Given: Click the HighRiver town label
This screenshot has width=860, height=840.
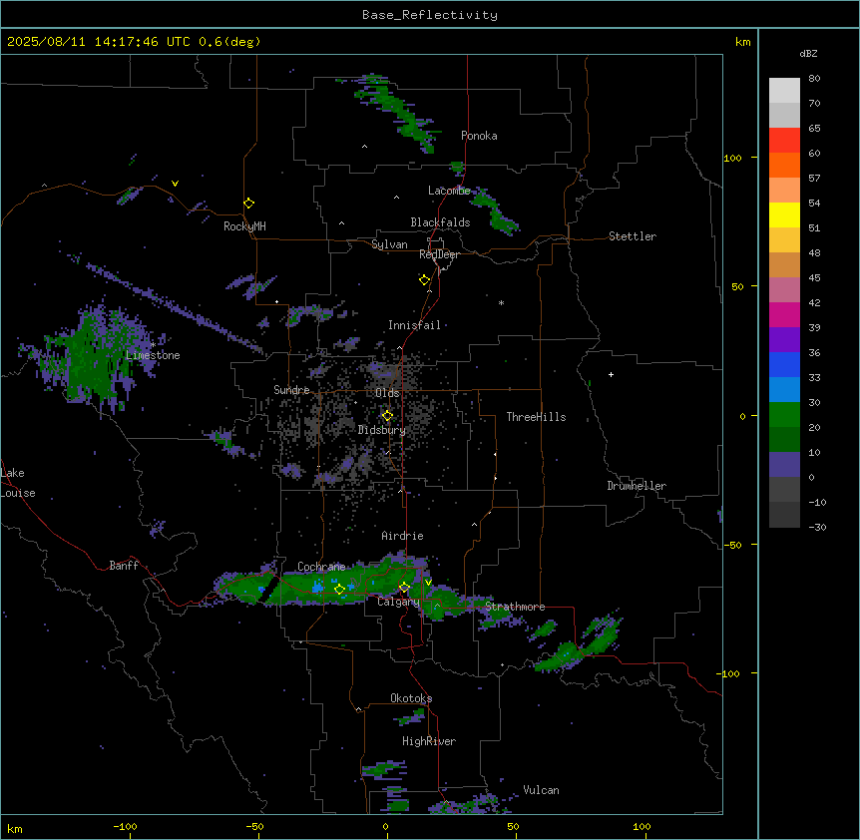Looking at the screenshot, I should point(429,741).
